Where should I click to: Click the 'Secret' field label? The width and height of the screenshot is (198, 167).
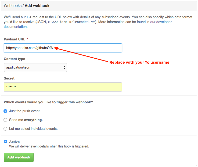coord(9,78)
